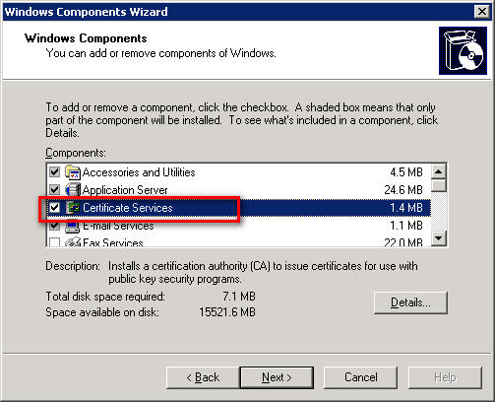Click the components list scrollbar thumb
Image resolution: width=495 pixels, height=402 pixels.
click(439, 185)
